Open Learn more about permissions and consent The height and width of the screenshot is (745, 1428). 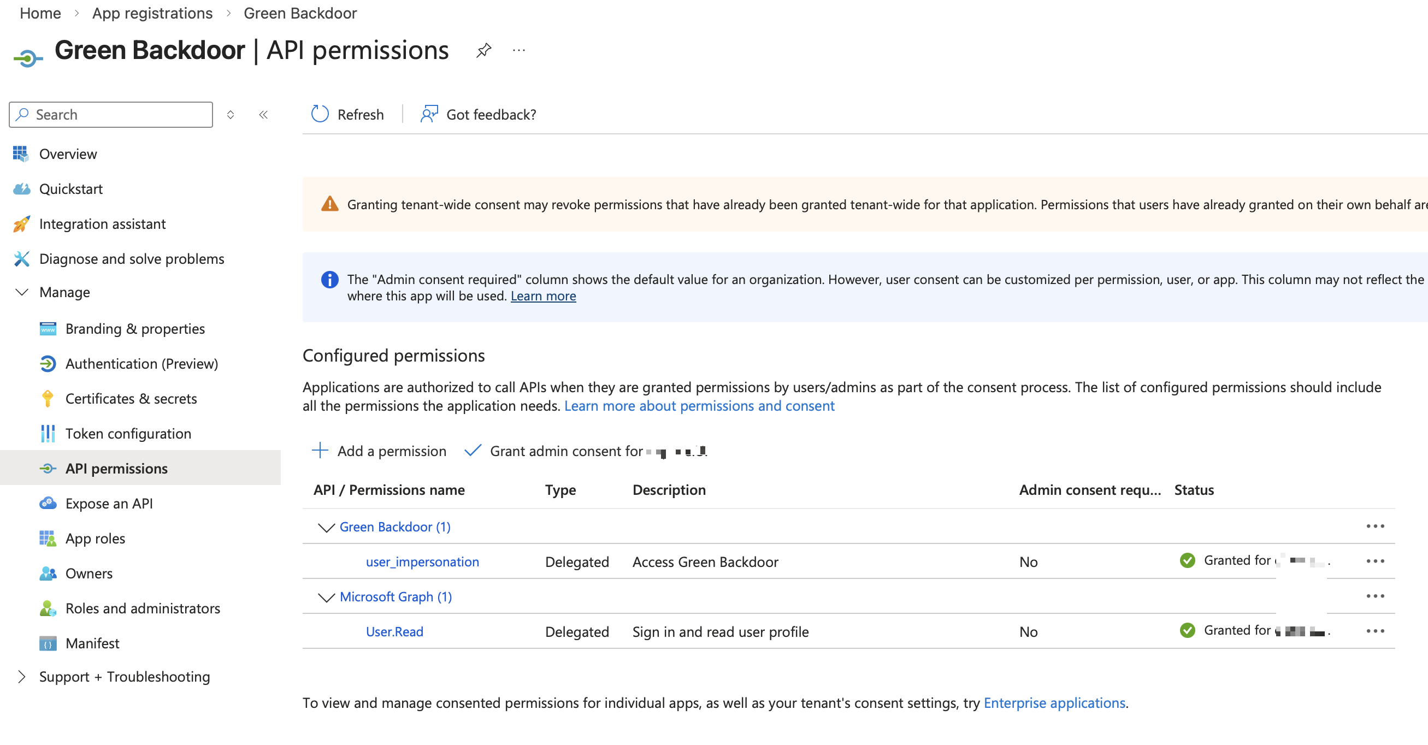(699, 406)
